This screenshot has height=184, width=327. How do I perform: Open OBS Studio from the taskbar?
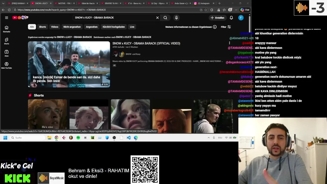[x=114, y=138]
